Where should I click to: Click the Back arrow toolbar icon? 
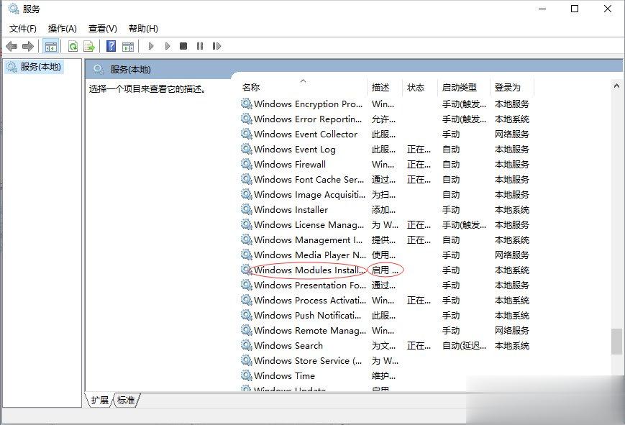tap(12, 46)
